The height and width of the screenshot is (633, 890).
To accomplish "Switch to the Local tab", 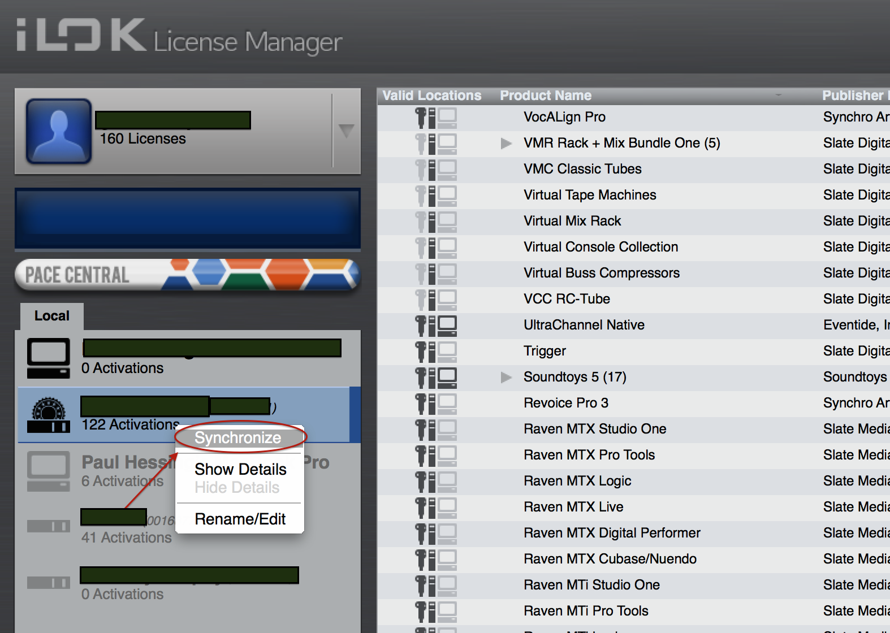I will 52,316.
